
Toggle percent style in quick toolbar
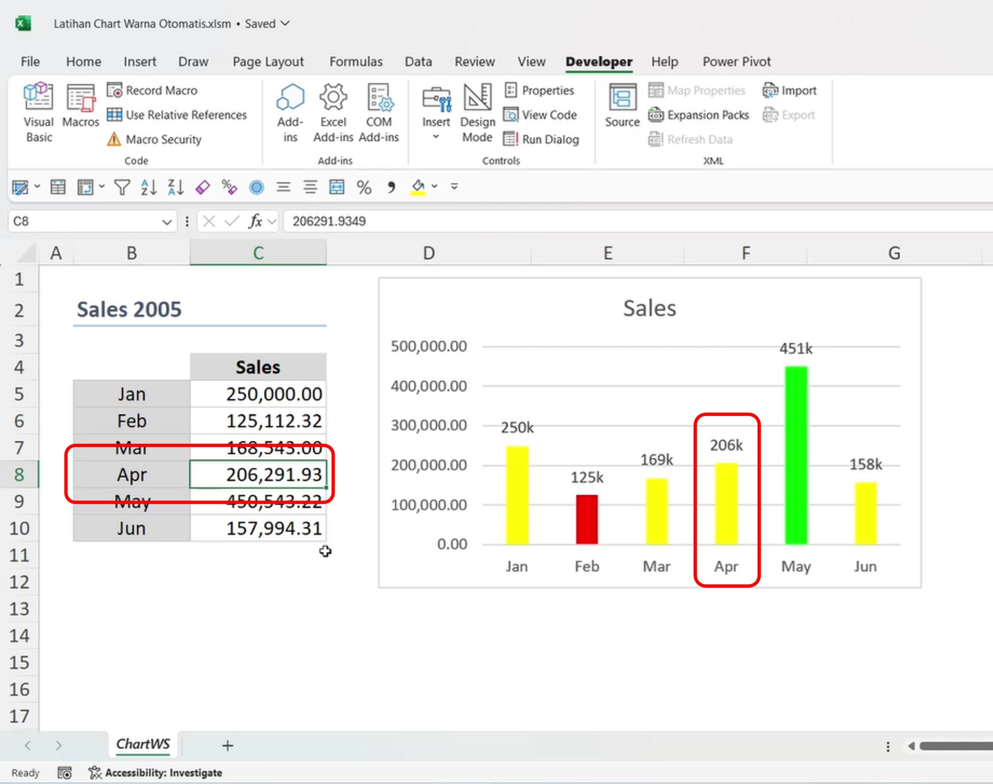(364, 187)
